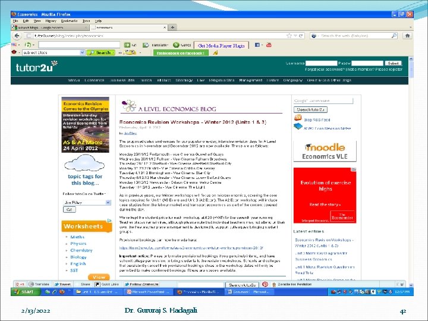Open the Games toolbar icon
The height and width of the screenshot is (321, 428).
click(x=176, y=45)
